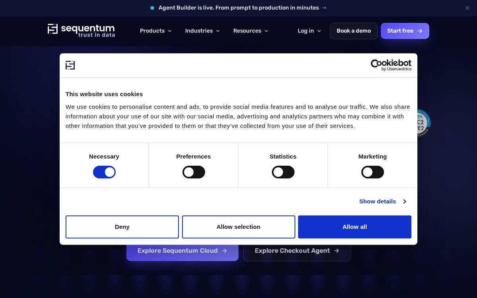Click the Necessary category label
This screenshot has height=298, width=477.
(104, 157)
